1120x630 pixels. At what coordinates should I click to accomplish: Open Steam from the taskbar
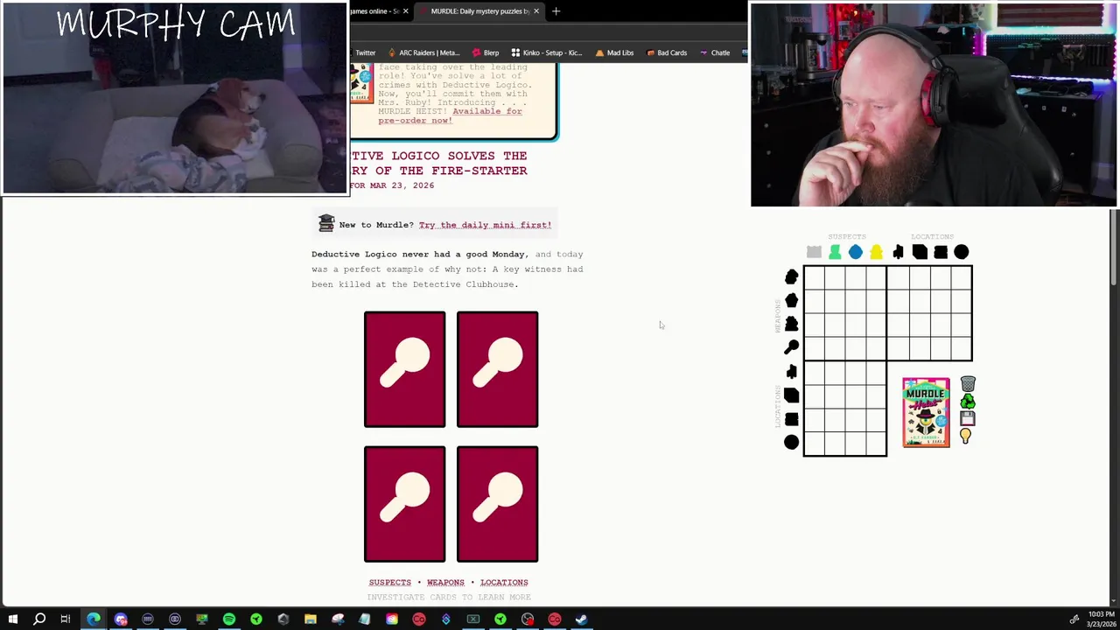[x=582, y=619]
